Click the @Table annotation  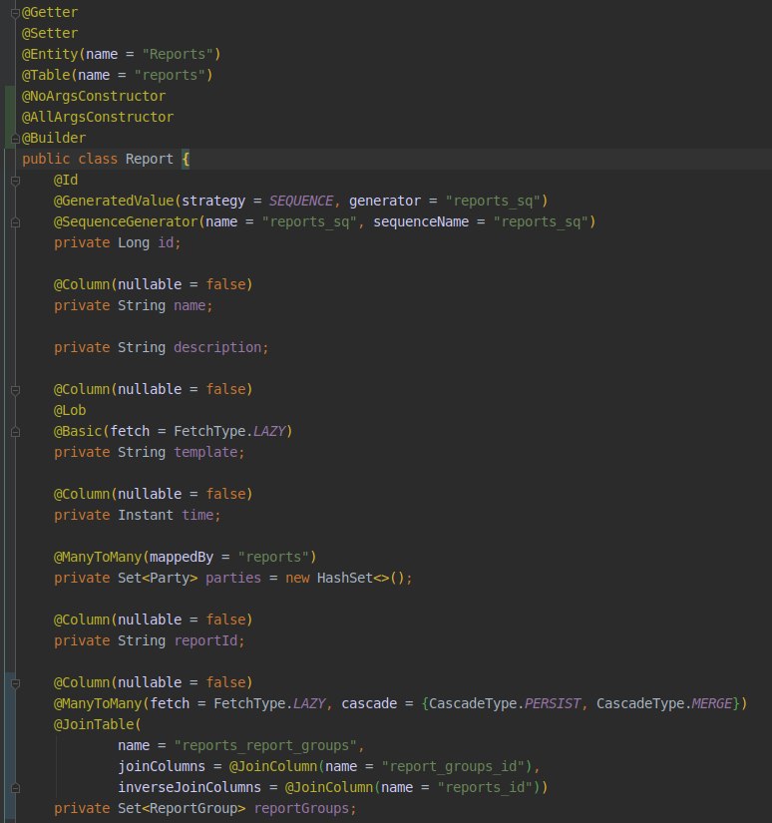point(46,75)
